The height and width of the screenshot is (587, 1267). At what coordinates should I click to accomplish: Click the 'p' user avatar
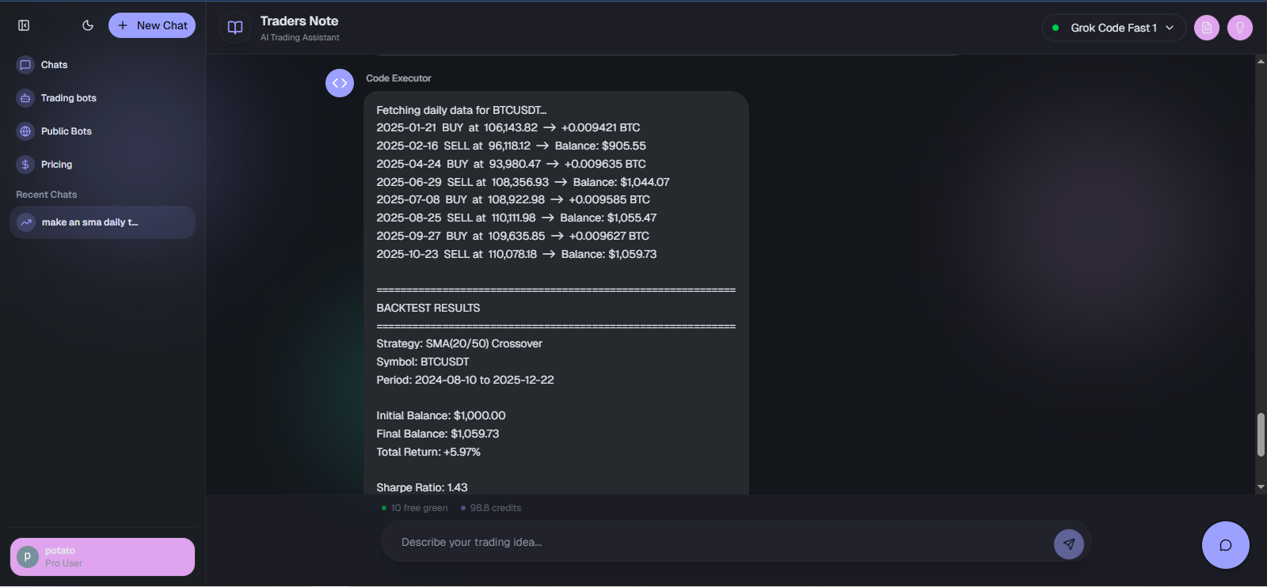click(28, 556)
